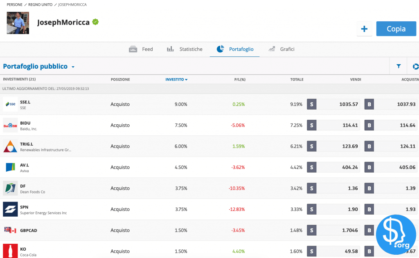The height and width of the screenshot is (258, 419).
Task: Open JosephMoricca's profile photo
Action: tap(18, 23)
